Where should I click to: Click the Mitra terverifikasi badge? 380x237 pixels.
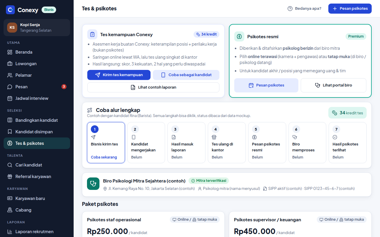209,181
